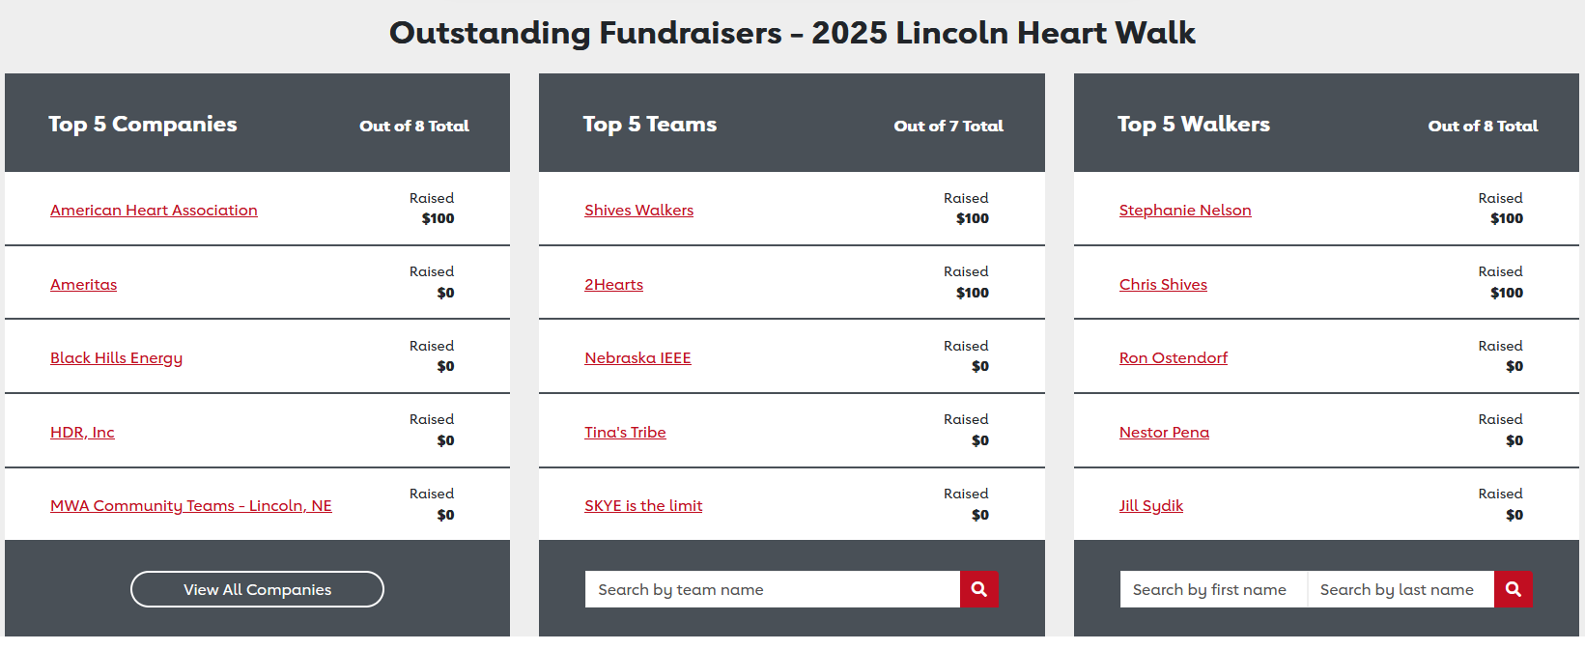
Task: Open the American Heart Association link
Action: click(x=154, y=211)
